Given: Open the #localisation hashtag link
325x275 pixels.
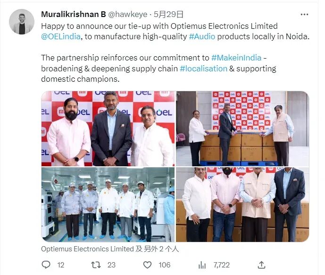Looking at the screenshot, I should [x=204, y=69].
